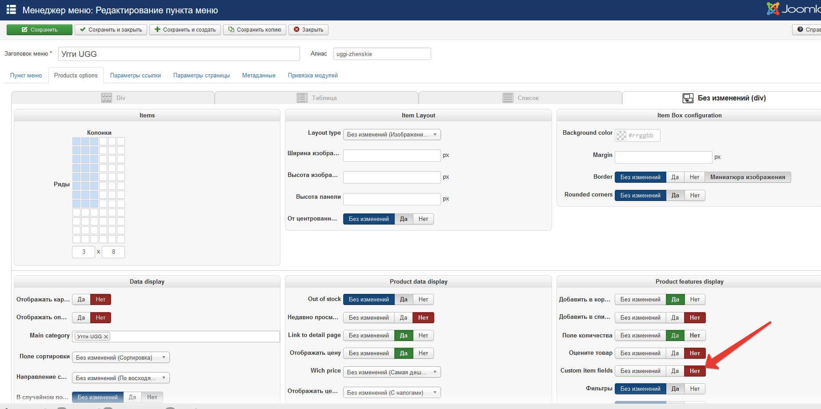Click the green Сохранить button
821x409 pixels.
tap(40, 30)
